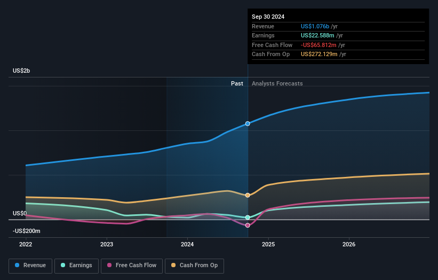Click the Past section label

tap(237, 83)
